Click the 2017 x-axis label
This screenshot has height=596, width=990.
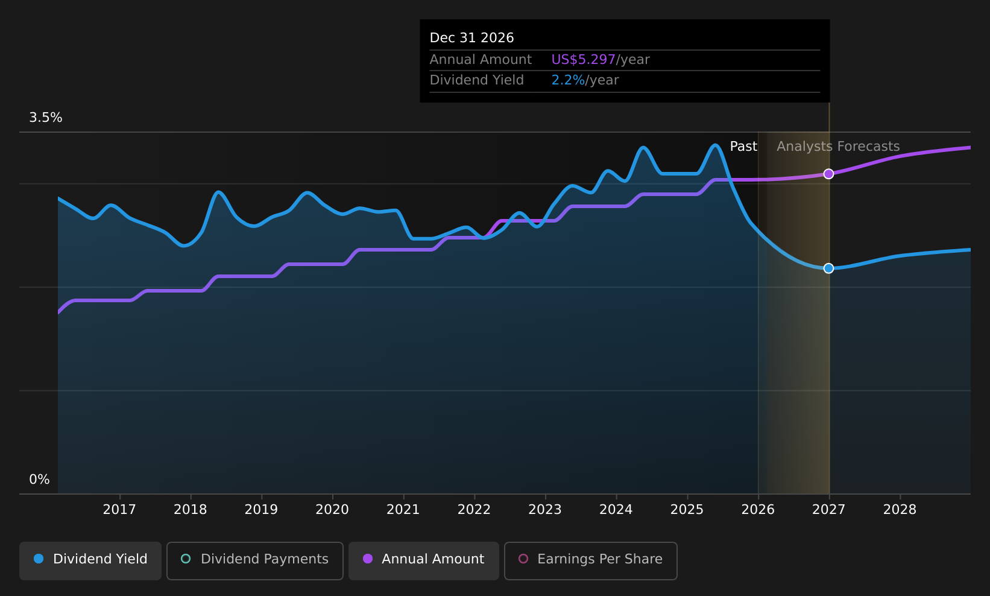[x=119, y=510]
